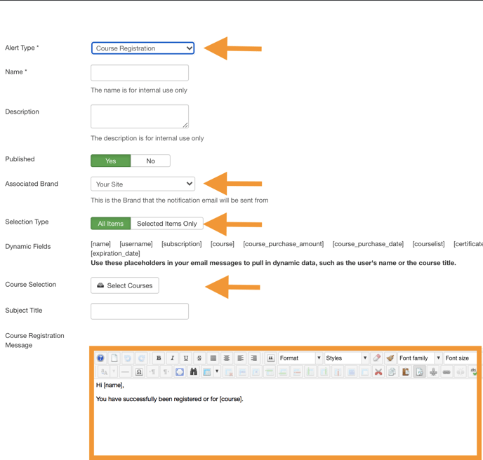Click [course] in the dynamic fields list
483x460 pixels.
tap(223, 244)
